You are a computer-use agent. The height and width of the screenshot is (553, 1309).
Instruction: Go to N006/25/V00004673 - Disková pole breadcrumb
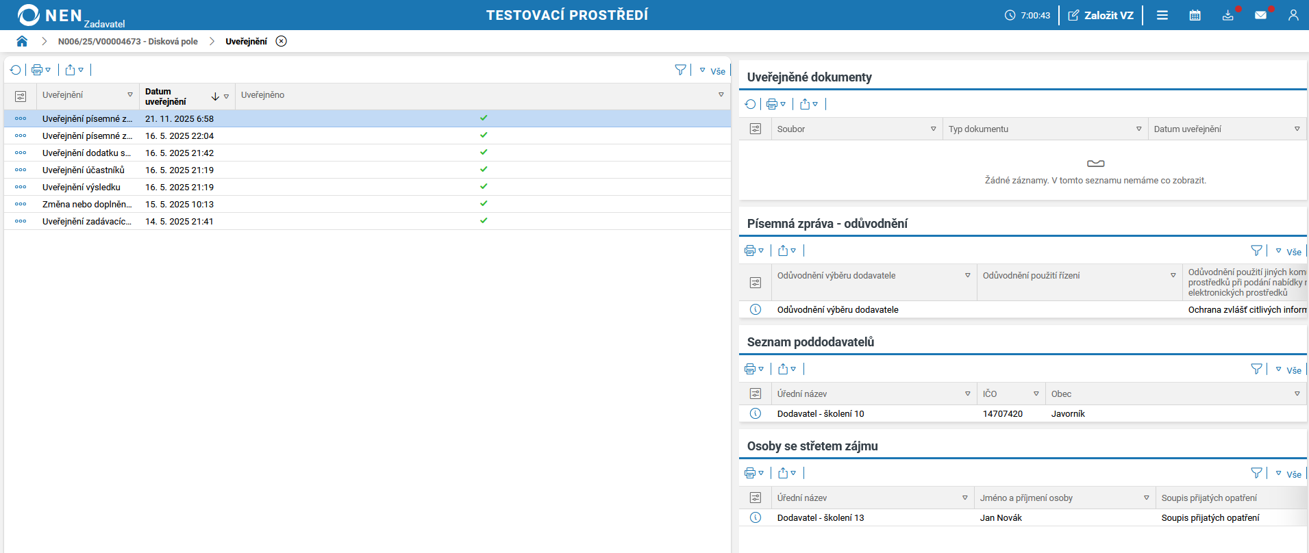coord(128,41)
